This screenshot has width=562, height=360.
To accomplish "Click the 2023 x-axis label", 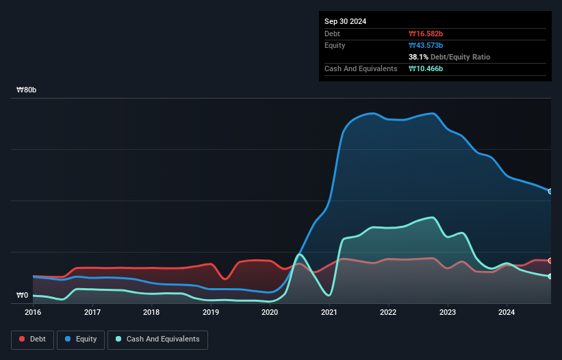I will coord(448,312).
